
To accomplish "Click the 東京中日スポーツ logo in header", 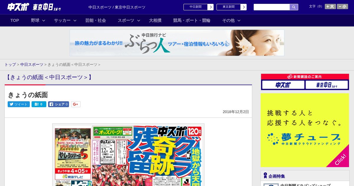I will tap(47, 7).
